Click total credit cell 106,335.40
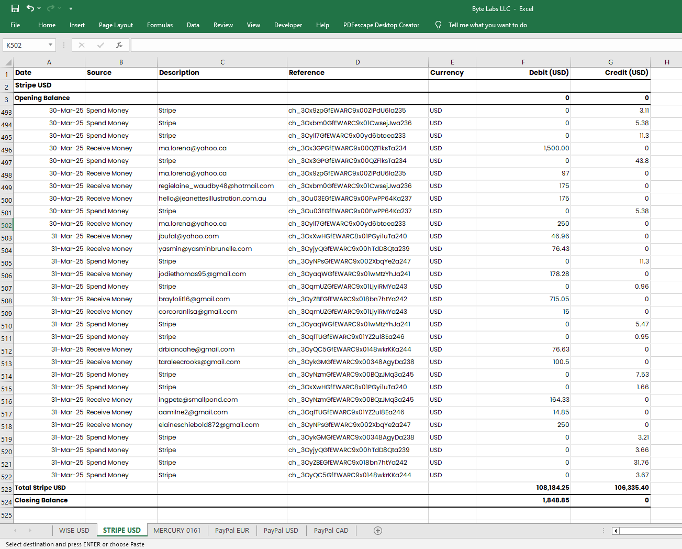This screenshot has width=682, height=549. point(610,488)
